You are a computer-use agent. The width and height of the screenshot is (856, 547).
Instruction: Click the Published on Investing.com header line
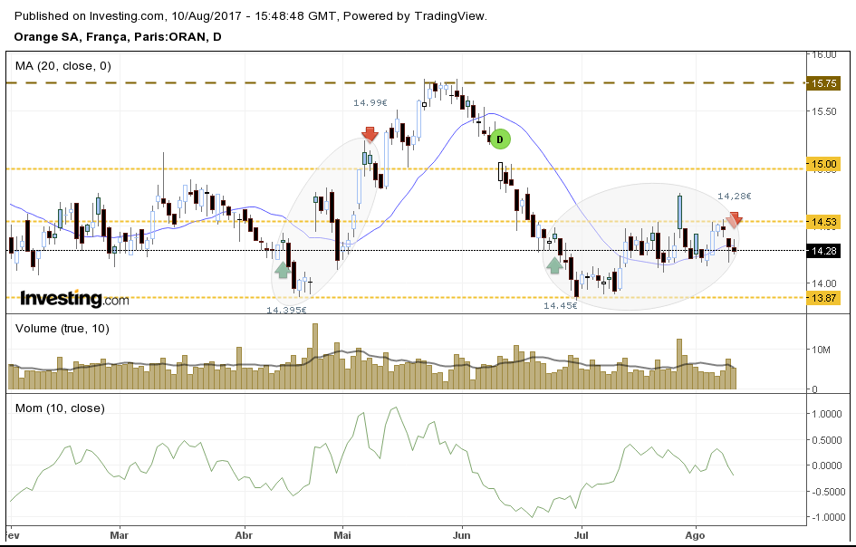pyautogui.click(x=251, y=16)
